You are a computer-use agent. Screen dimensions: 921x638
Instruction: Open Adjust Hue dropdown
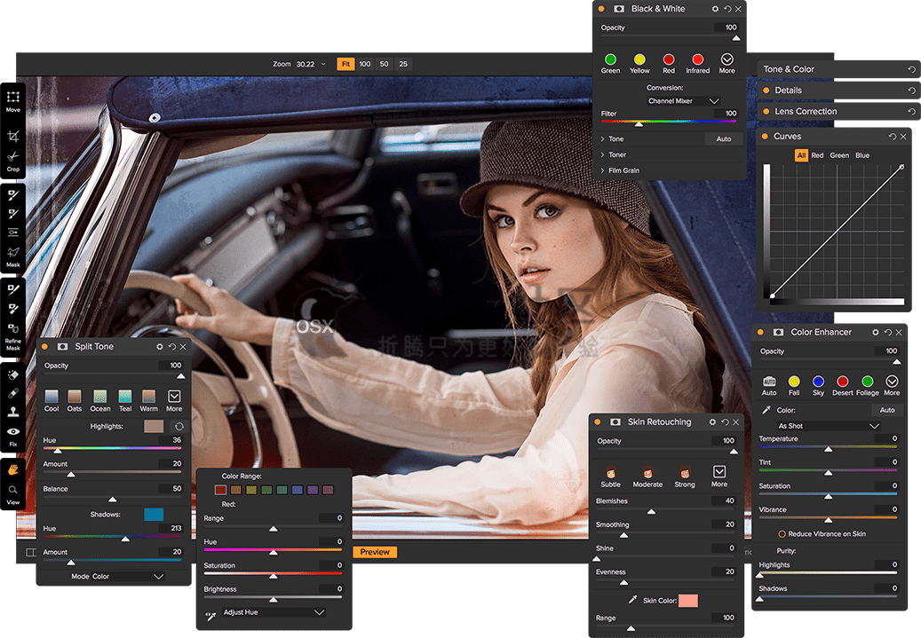click(274, 612)
